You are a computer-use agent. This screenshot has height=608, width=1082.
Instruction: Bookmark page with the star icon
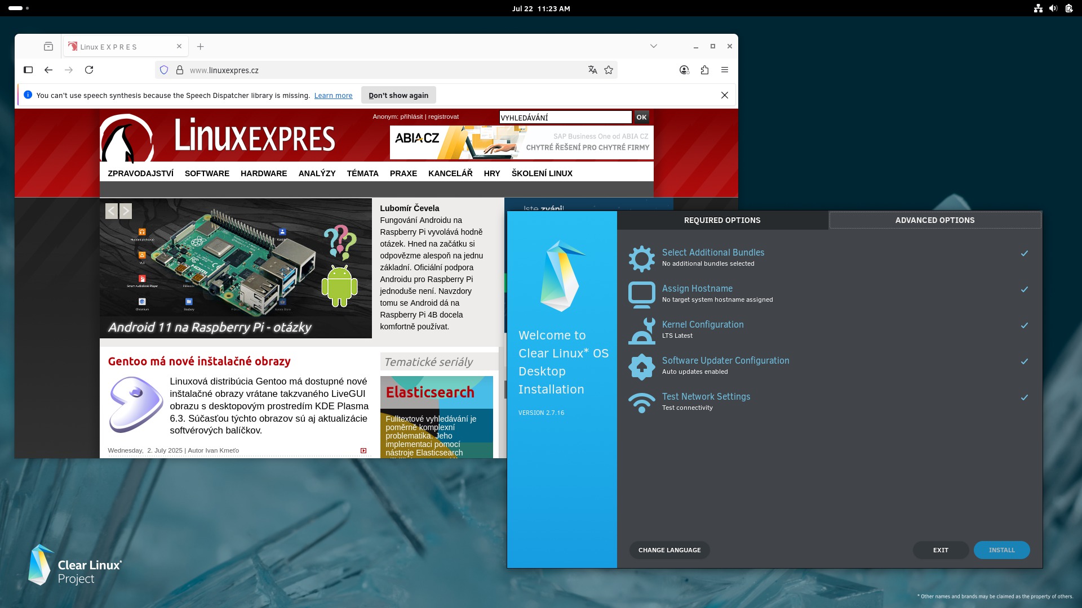609,70
